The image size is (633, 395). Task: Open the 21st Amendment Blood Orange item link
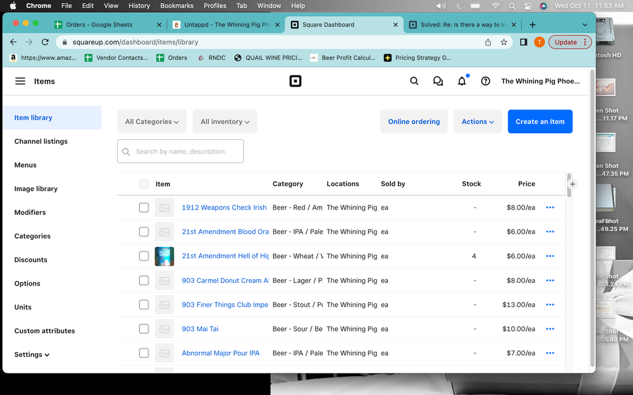pos(225,232)
